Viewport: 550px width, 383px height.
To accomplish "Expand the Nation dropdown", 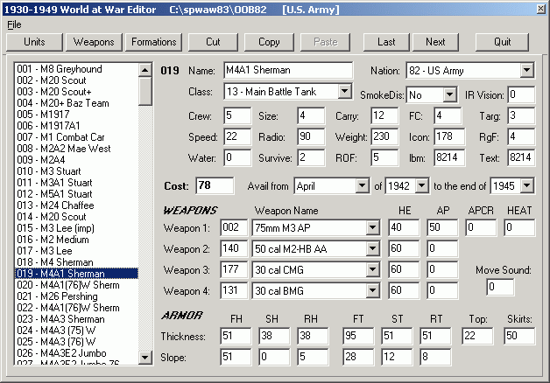I will click(x=526, y=70).
